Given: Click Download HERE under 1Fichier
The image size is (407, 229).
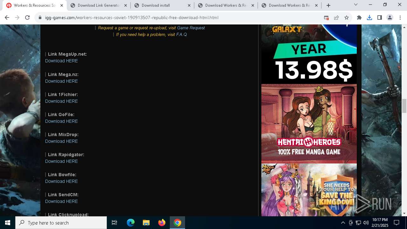Looking at the screenshot, I should click(x=61, y=101).
